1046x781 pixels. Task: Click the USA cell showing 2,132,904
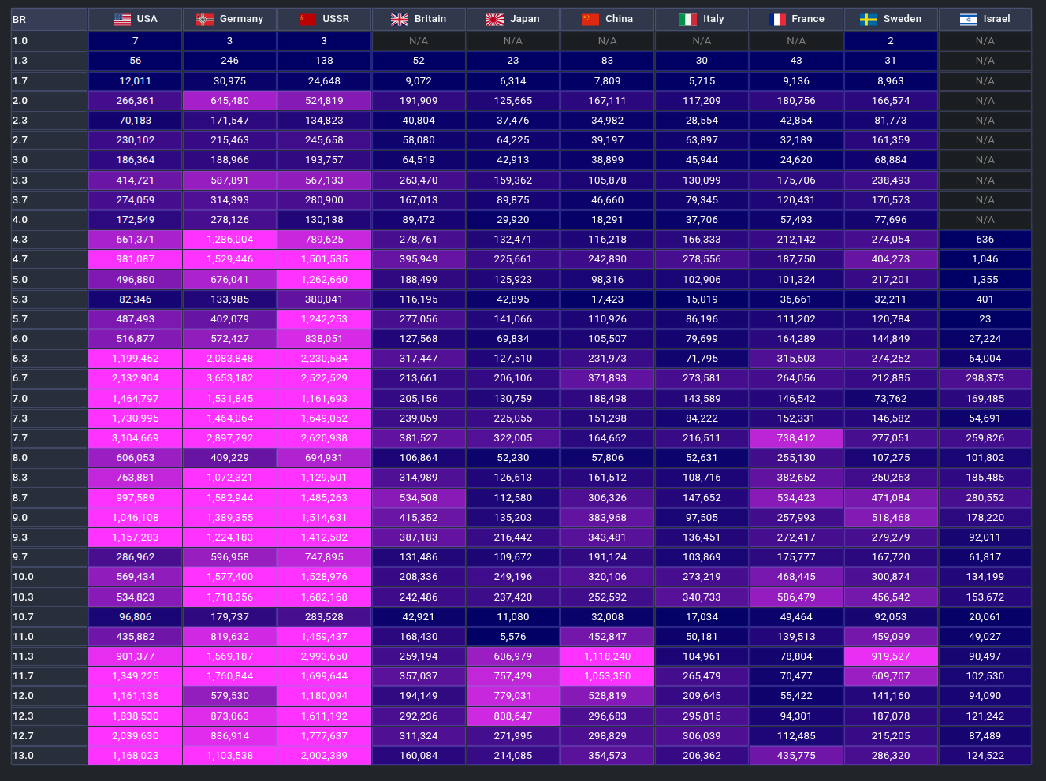(x=136, y=378)
